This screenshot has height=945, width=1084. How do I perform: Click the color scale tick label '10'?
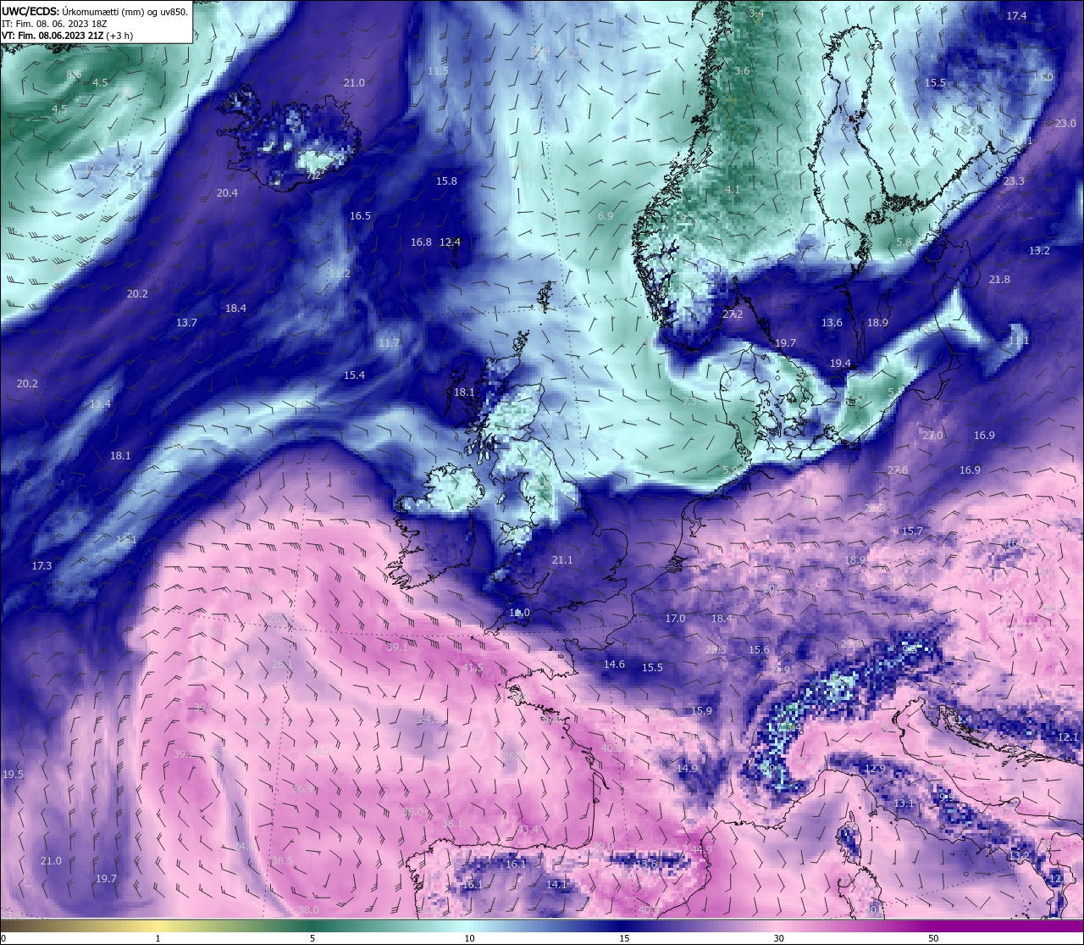(469, 938)
